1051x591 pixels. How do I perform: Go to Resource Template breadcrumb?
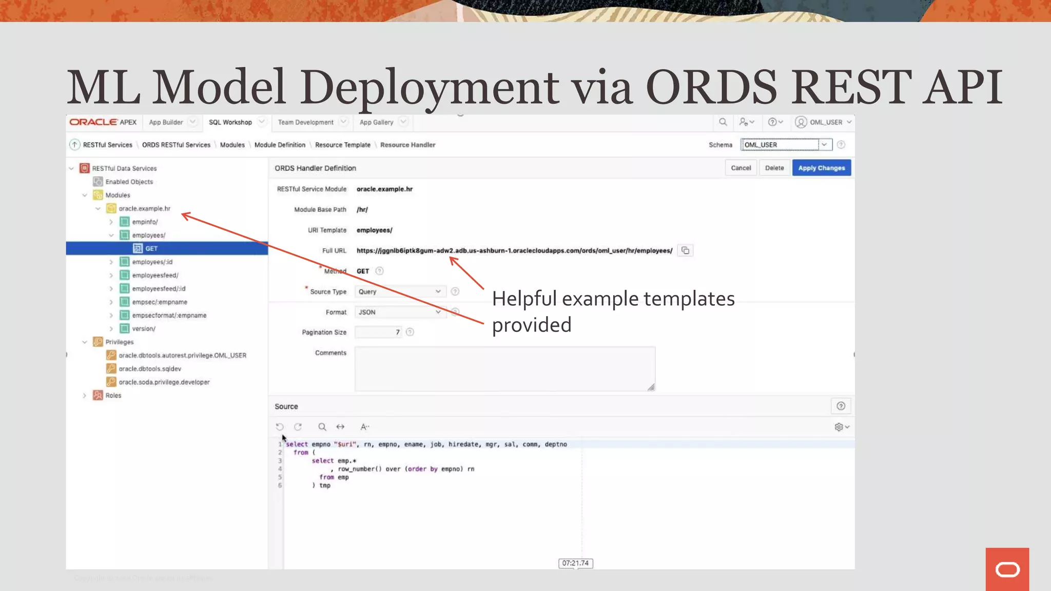343,145
